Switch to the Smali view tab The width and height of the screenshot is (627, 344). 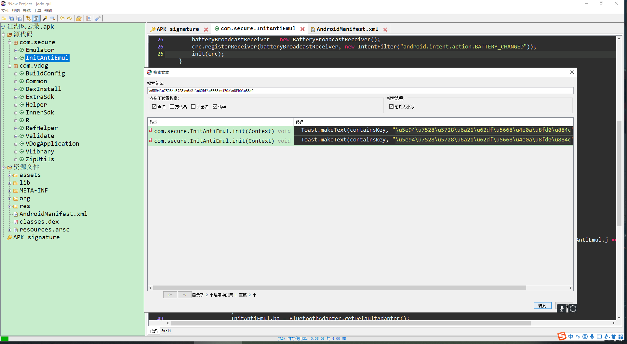click(x=166, y=331)
